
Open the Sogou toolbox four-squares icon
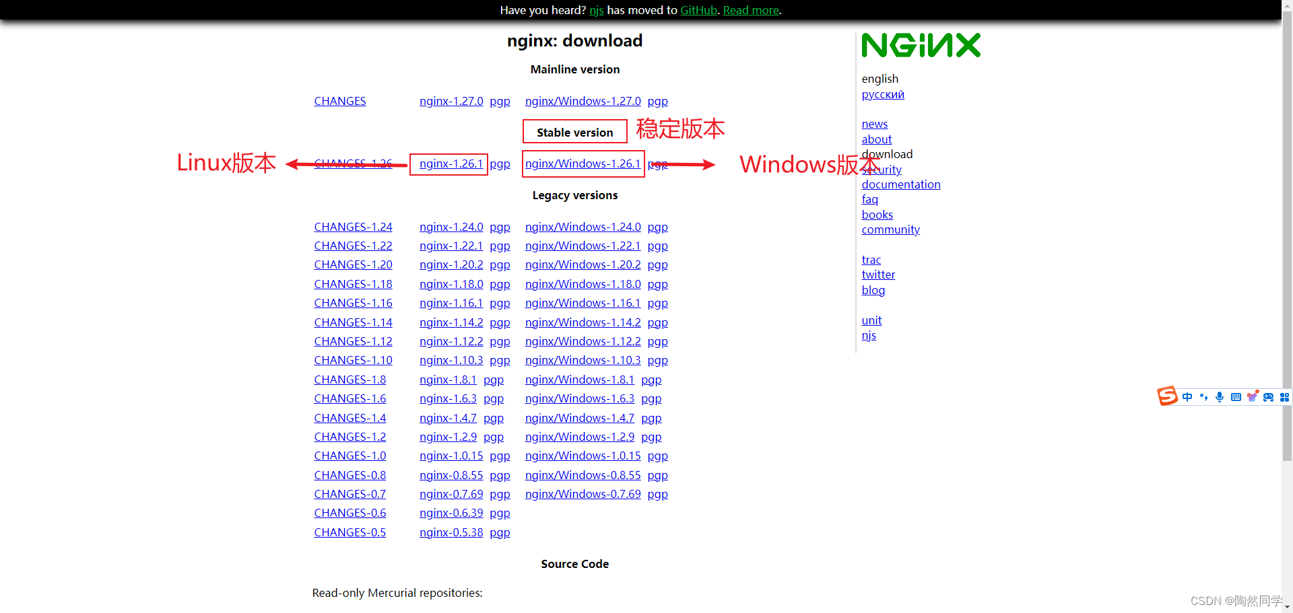pyautogui.click(x=1284, y=397)
